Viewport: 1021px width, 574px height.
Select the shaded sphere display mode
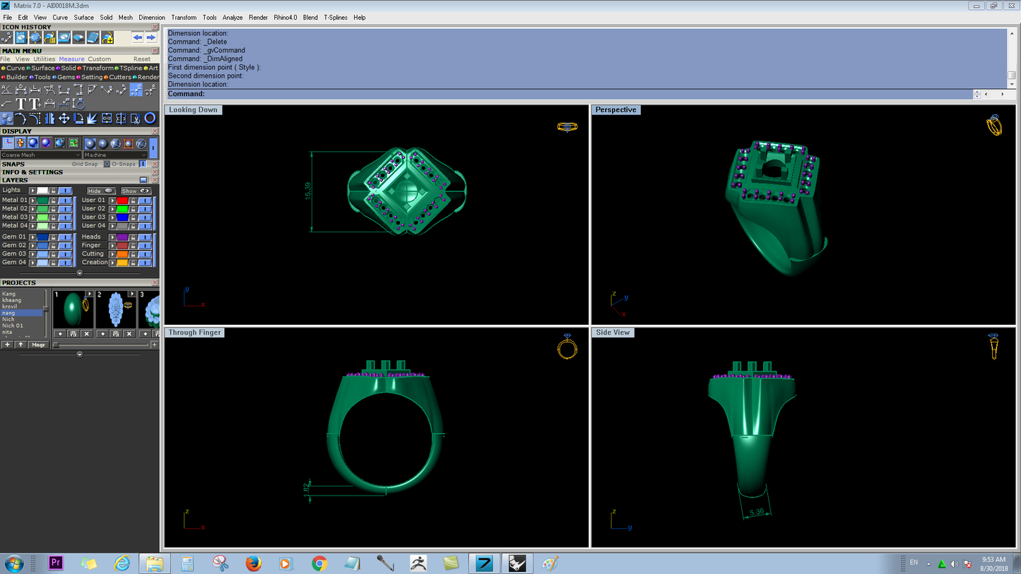tap(33, 143)
